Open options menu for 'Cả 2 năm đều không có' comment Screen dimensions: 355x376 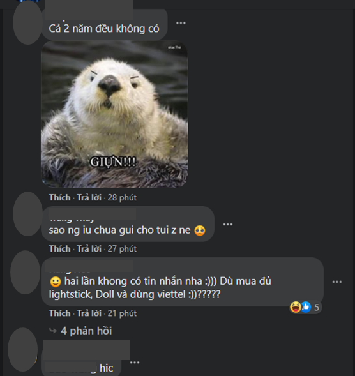(181, 23)
